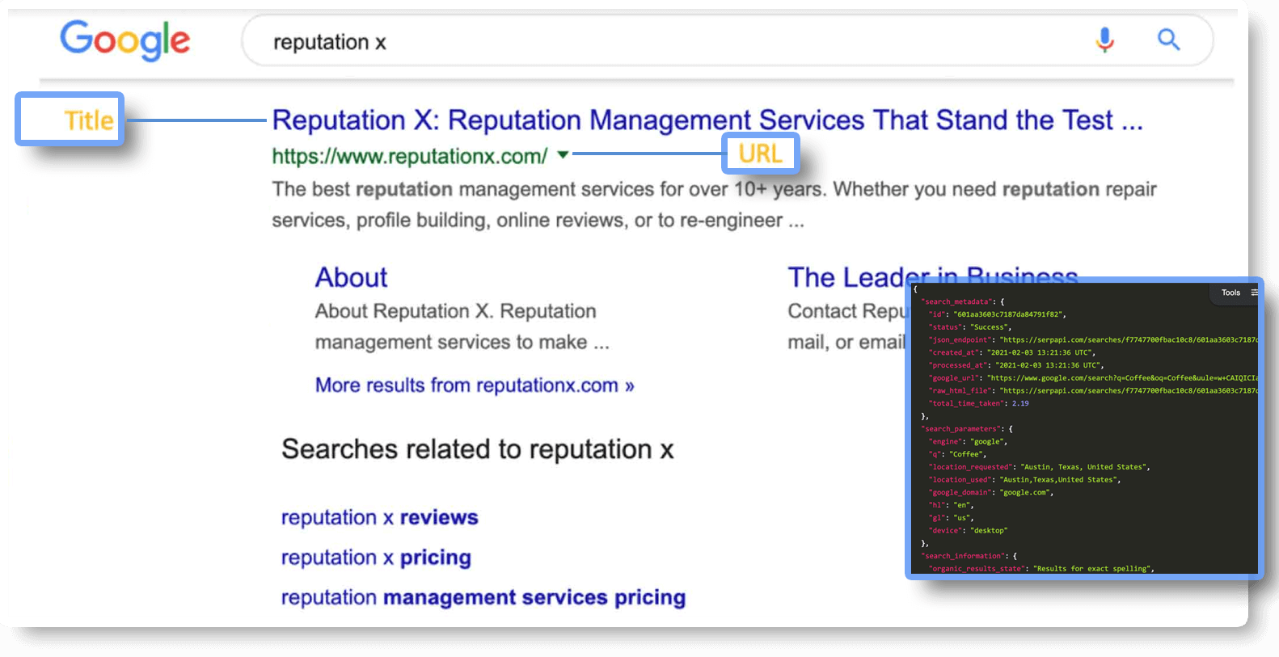Viewport: 1279px width, 657px height.
Task: Open the 'Reputation X: Reputation Management Services' result
Action: tap(707, 120)
